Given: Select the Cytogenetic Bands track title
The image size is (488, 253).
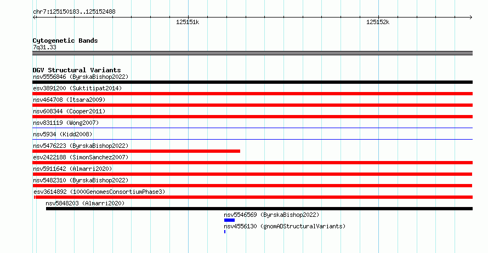Looking at the screenshot, I should coord(65,41).
